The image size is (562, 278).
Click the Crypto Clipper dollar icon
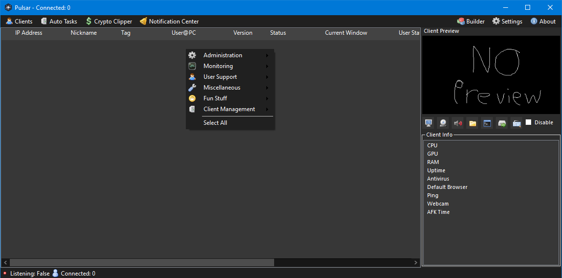tap(89, 22)
